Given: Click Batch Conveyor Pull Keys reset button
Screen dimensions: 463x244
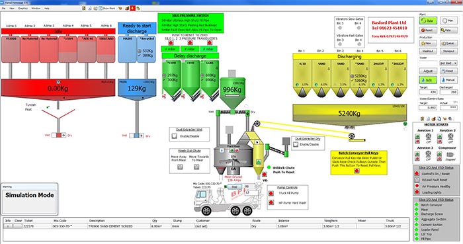Looking at the screenshot, I should [357, 171].
